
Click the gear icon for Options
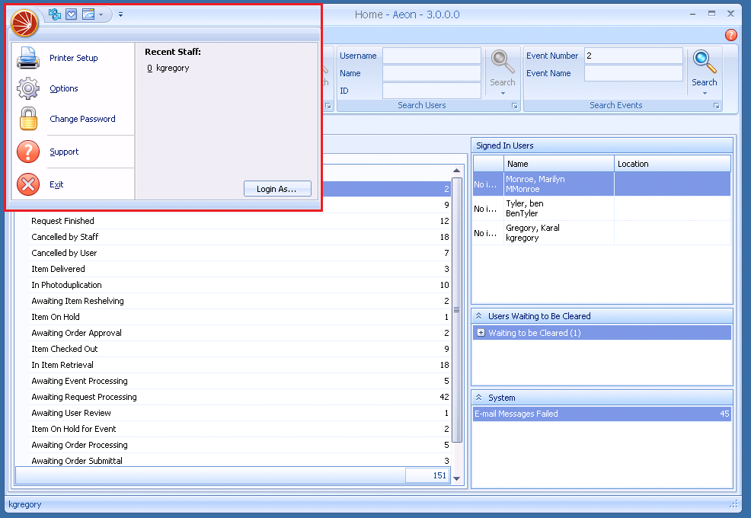(28, 88)
